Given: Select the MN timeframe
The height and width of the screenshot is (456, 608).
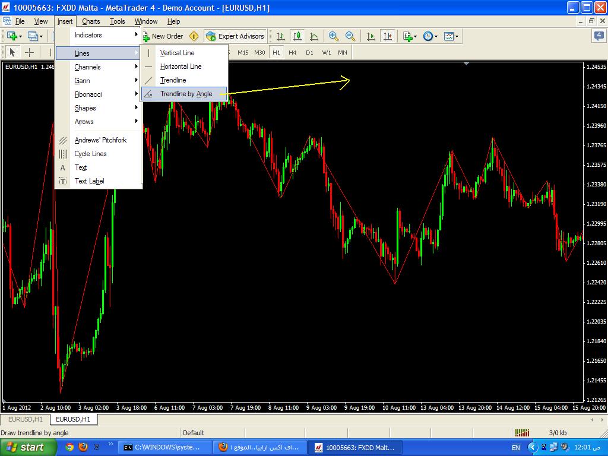Looking at the screenshot, I should tap(343, 52).
